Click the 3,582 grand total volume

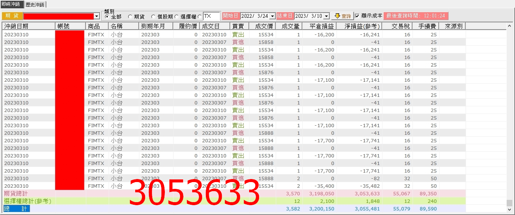293,209
